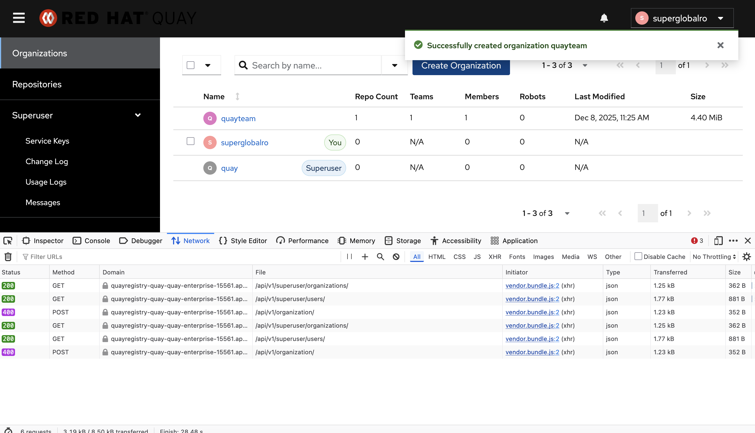
Task: Open the superglobalro user dropdown
Action: point(682,18)
